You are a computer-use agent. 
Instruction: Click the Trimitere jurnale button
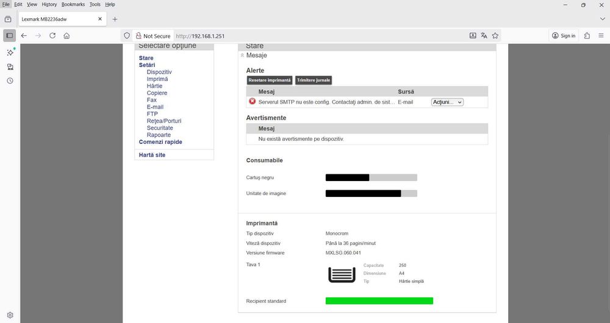314,80
